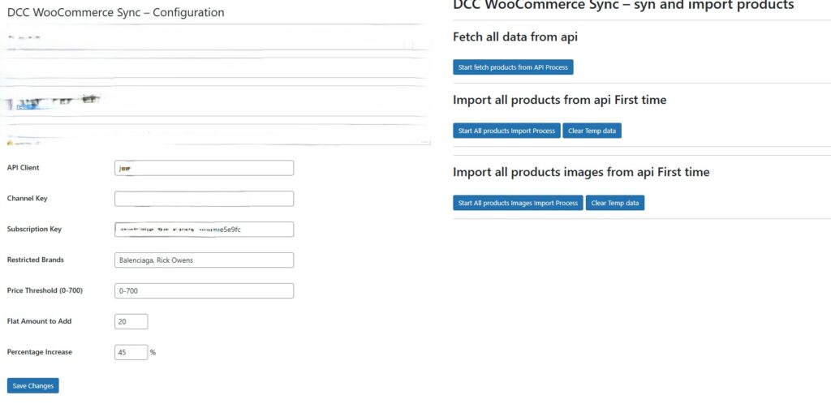Image resolution: width=831 pixels, height=404 pixels.
Task: Click the API Client label
Action: point(24,168)
